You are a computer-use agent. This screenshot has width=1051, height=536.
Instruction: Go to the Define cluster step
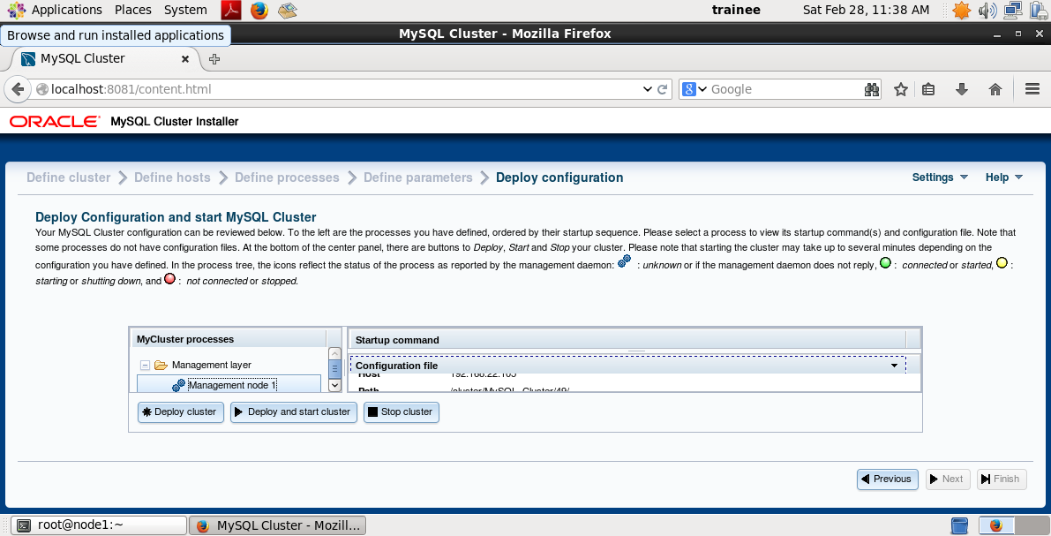[x=68, y=177]
